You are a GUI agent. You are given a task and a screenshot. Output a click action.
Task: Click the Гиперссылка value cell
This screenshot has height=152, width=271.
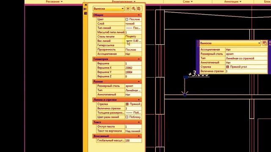pos(133,45)
